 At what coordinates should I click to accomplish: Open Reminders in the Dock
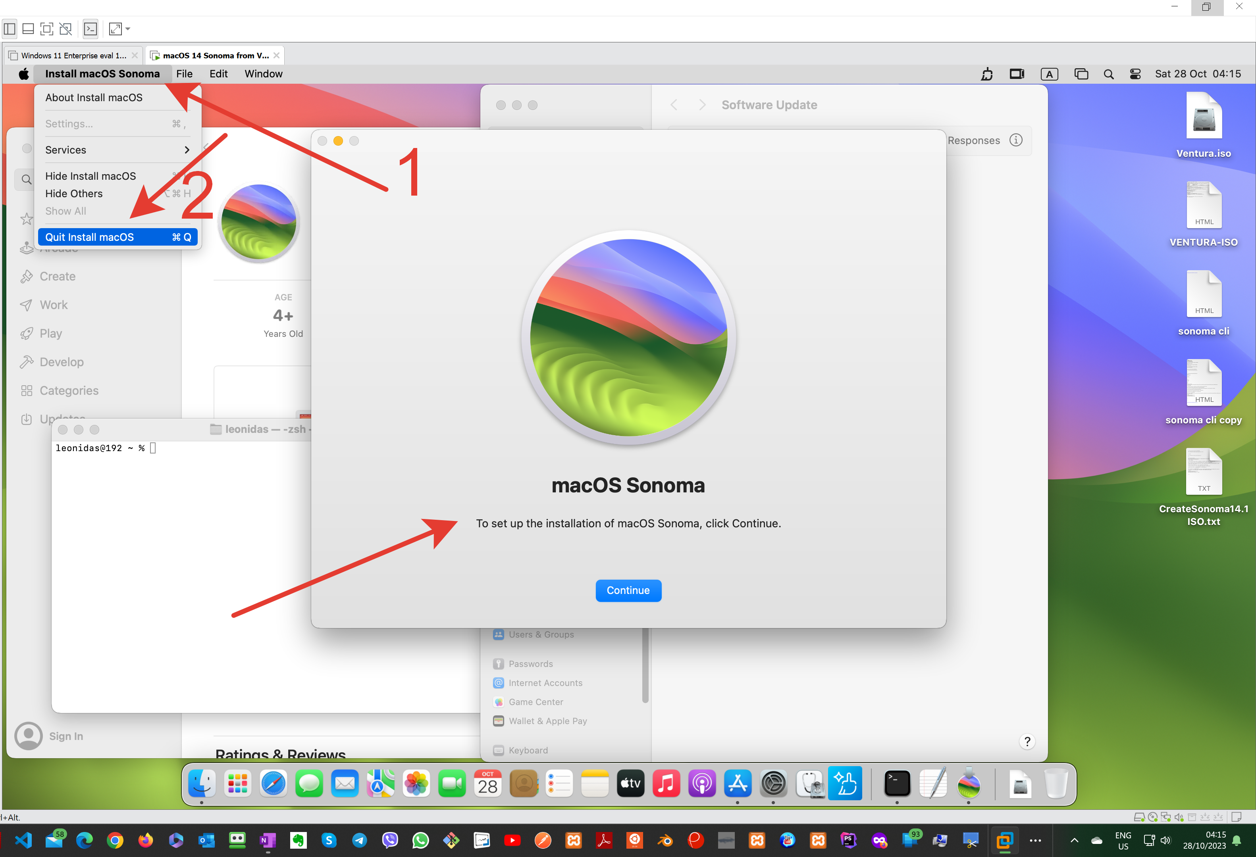[559, 784]
